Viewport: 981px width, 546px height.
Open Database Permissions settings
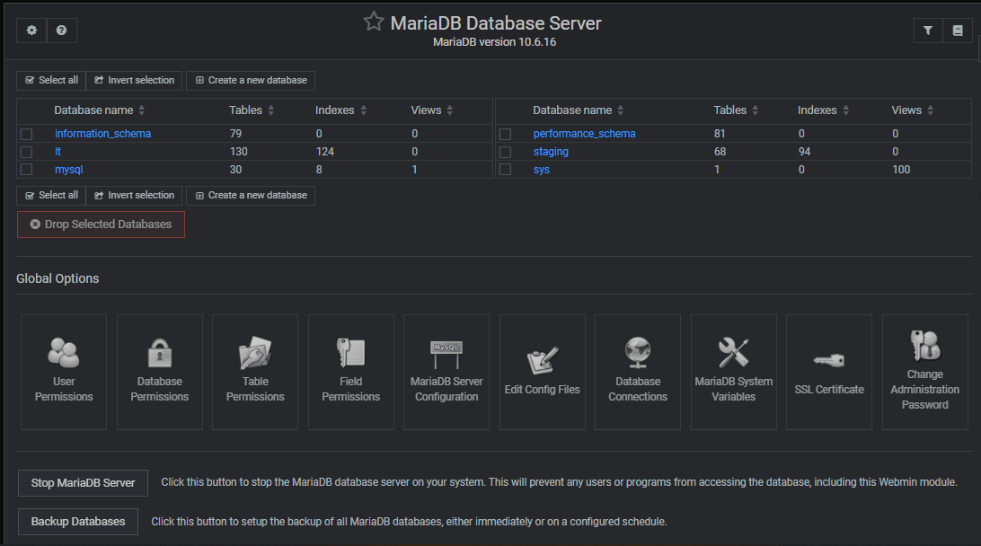tap(159, 371)
